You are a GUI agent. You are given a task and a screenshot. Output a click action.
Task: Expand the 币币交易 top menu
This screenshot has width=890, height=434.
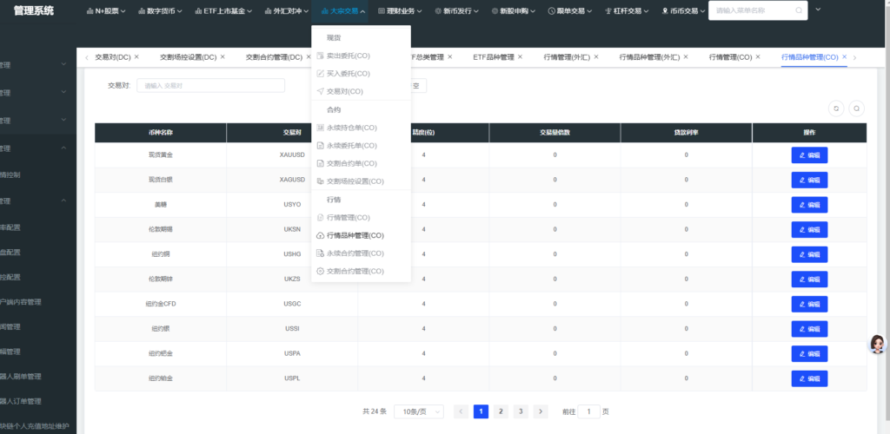point(684,10)
